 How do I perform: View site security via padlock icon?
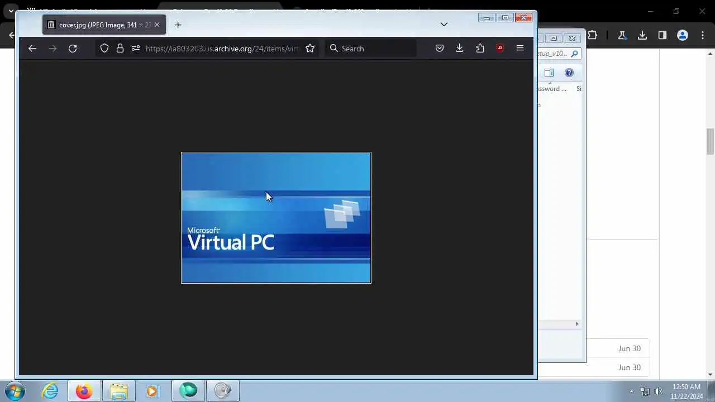pyautogui.click(x=120, y=49)
